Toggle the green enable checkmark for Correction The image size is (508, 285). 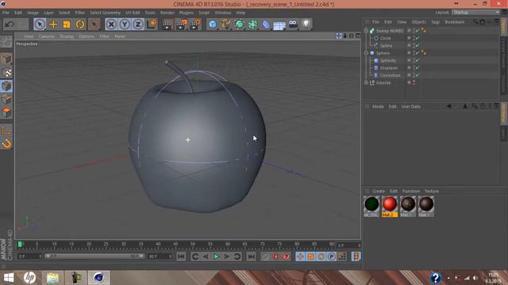[418, 75]
